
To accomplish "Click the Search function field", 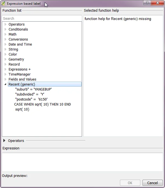I will coord(42,18).
